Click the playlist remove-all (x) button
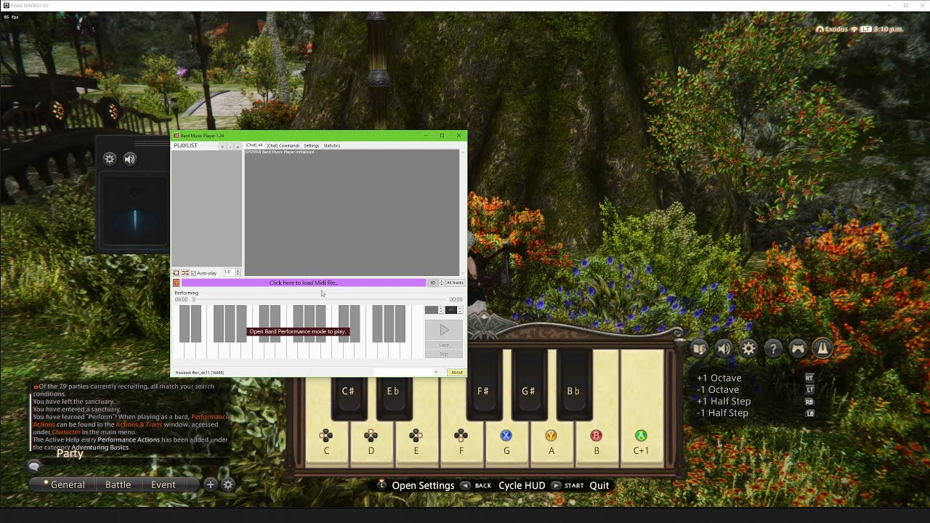 click(x=222, y=147)
